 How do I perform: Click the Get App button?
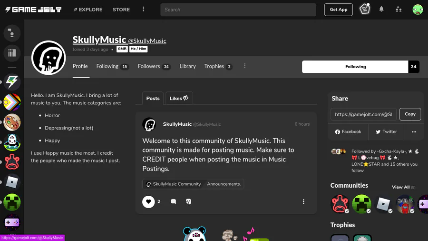[338, 10]
